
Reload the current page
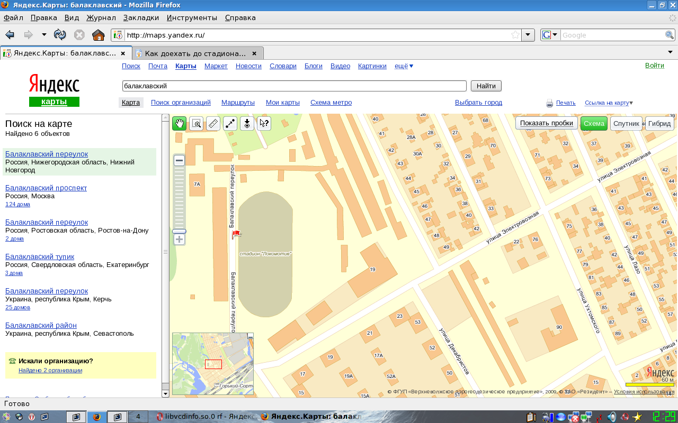60,35
